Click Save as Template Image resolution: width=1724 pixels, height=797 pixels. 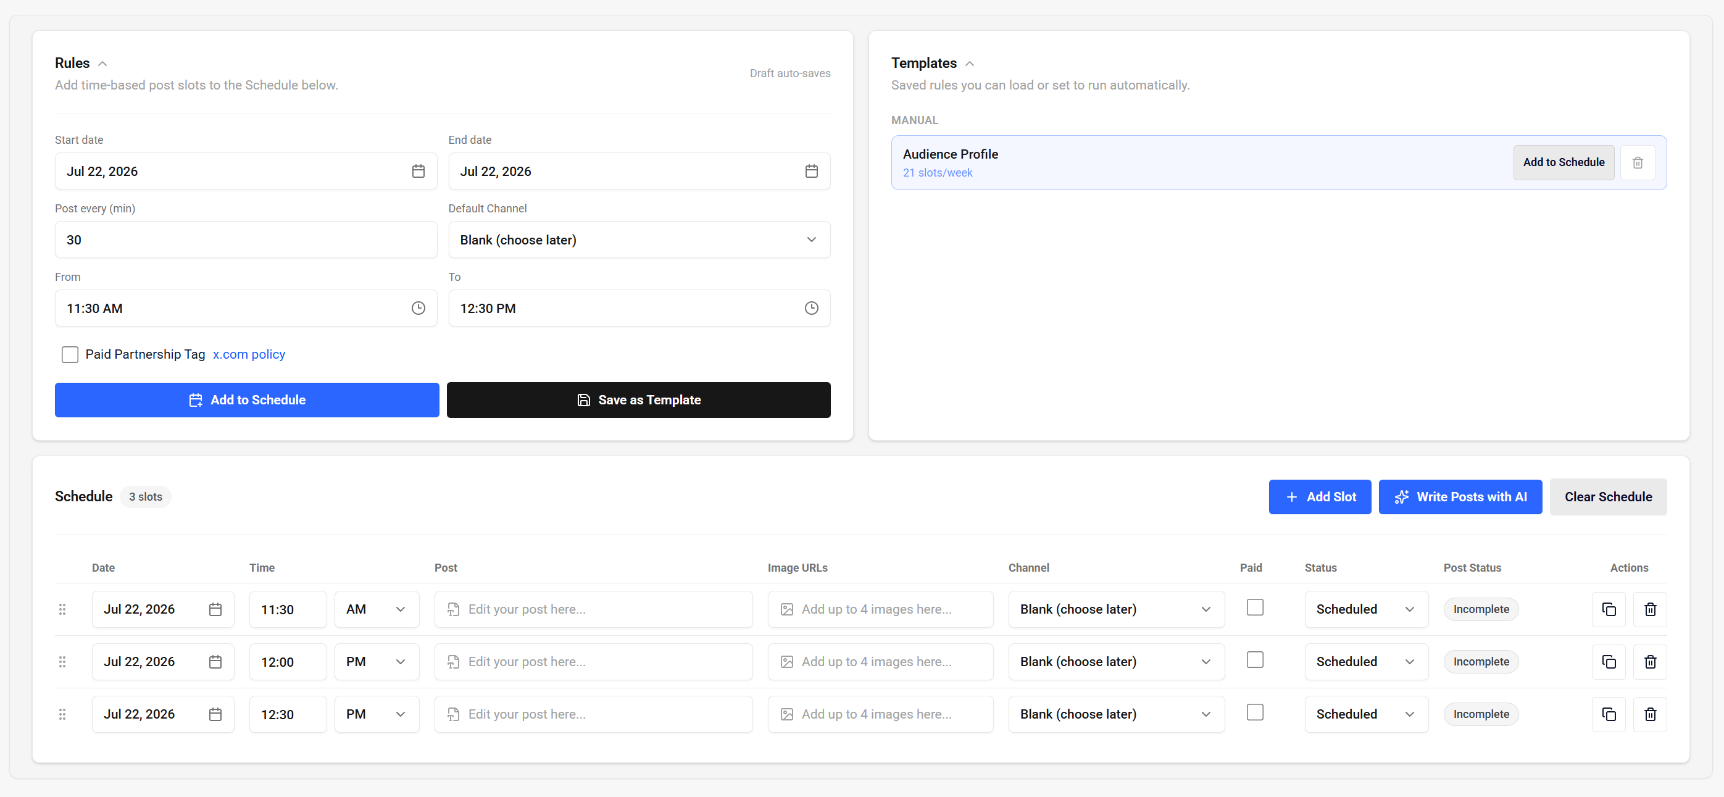pos(638,400)
